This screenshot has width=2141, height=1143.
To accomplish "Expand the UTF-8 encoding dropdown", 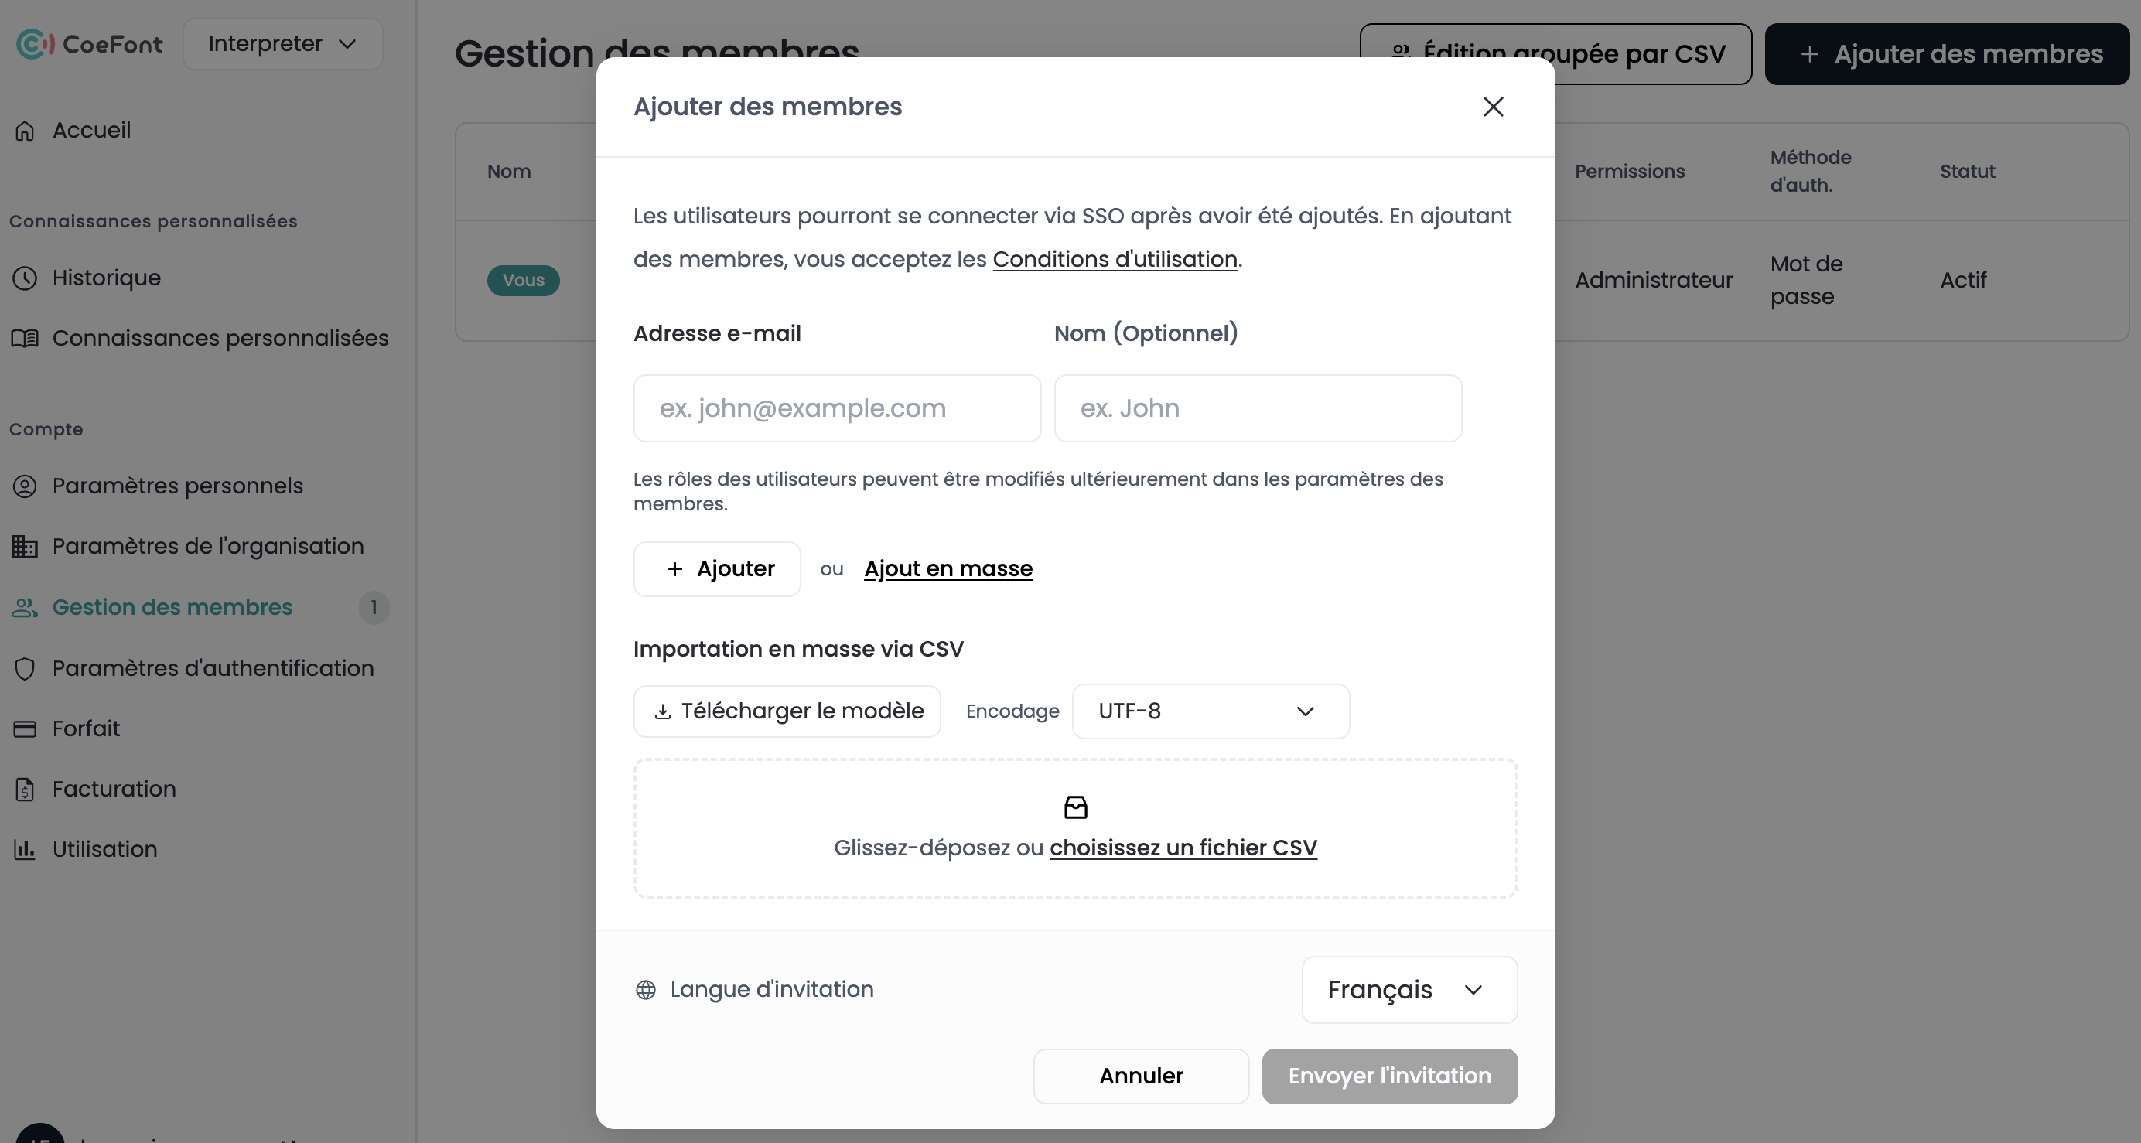I will point(1211,711).
